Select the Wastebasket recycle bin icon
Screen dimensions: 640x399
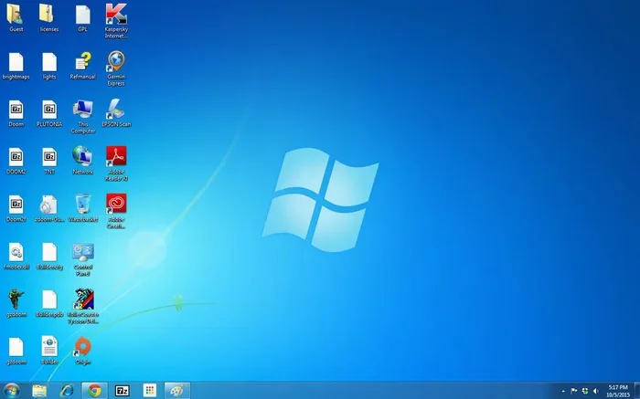tap(83, 204)
